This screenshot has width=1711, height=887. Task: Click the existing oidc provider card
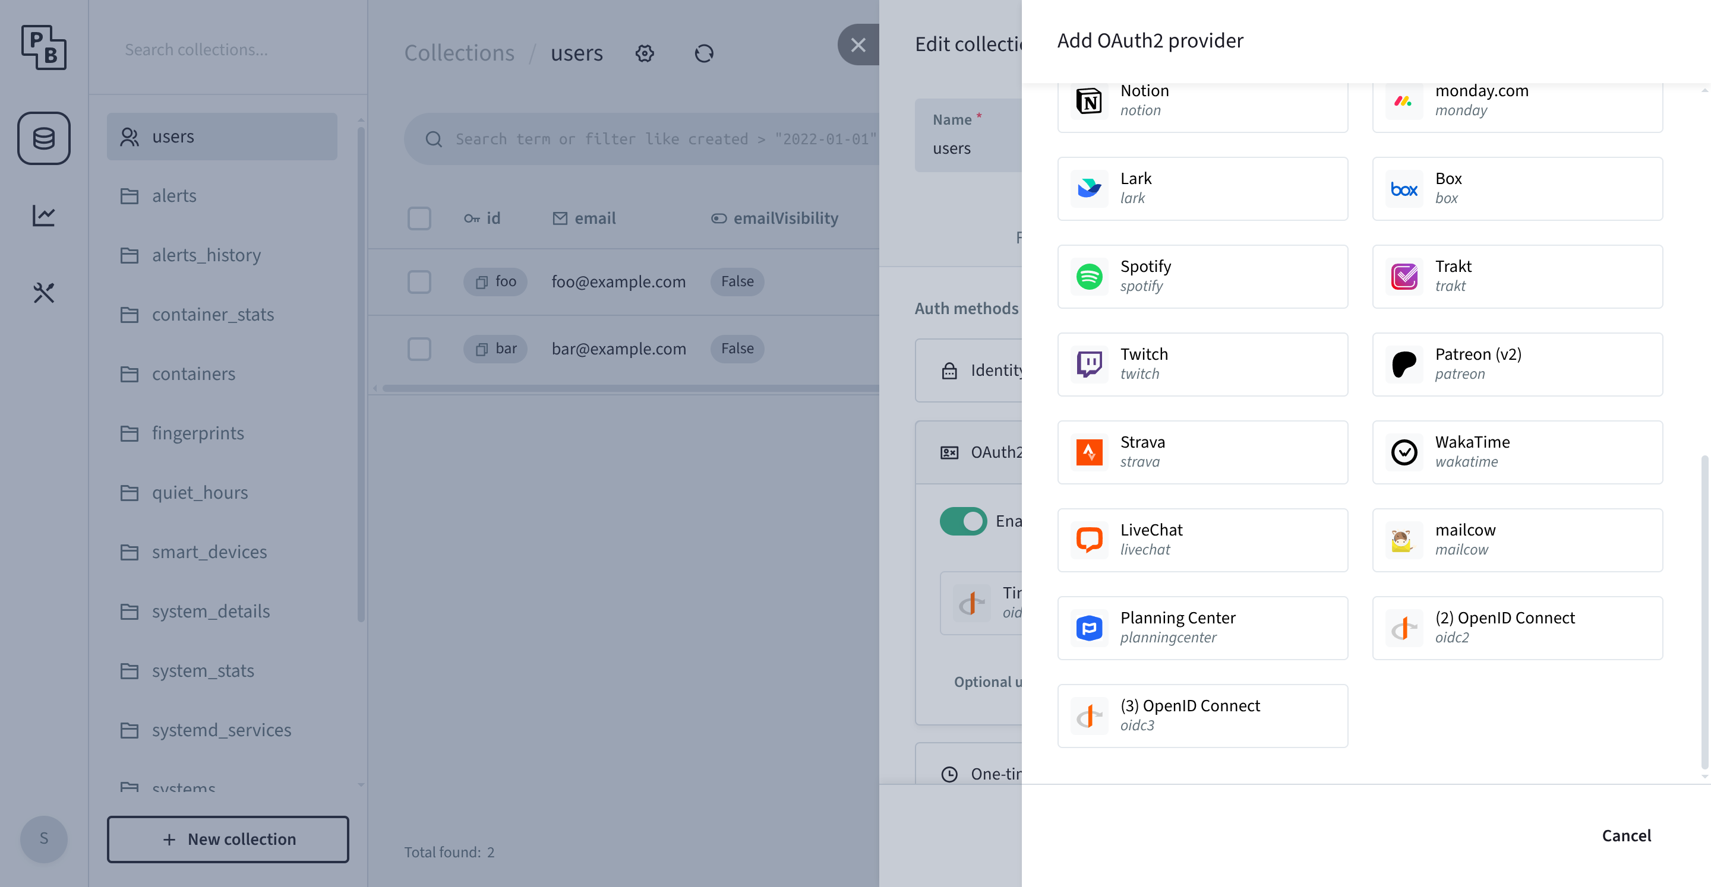tap(981, 603)
